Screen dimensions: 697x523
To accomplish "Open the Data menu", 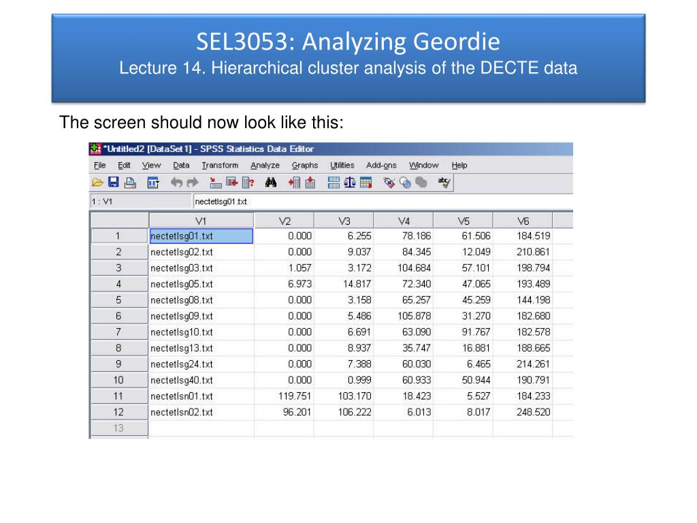I will 181,165.
